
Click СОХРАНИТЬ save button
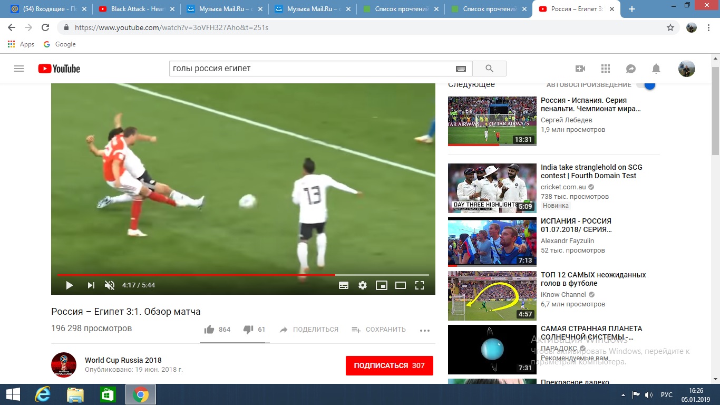pos(378,330)
